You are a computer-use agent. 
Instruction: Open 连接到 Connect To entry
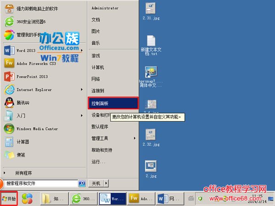(x=98, y=91)
